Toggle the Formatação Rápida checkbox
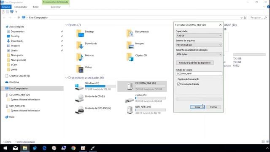Image resolution: width=270 pixels, height=152 pixels. coord(178,84)
